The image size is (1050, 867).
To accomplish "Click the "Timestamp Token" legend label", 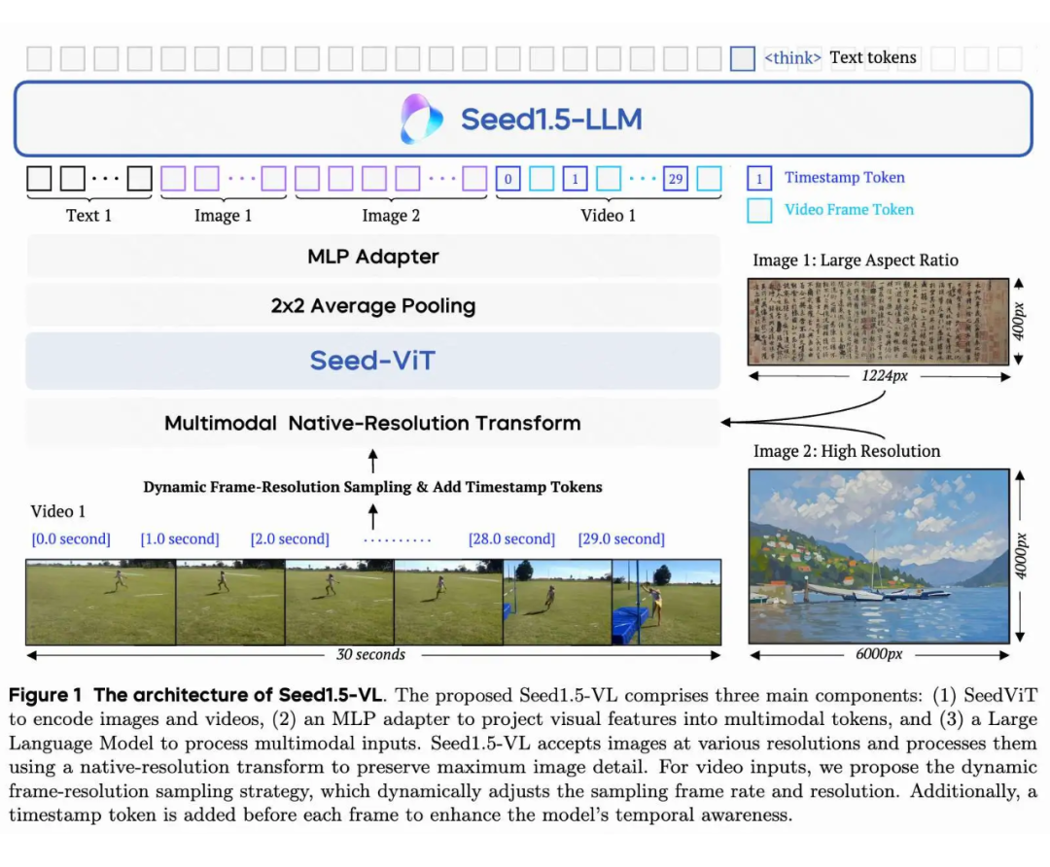I will pos(845,178).
